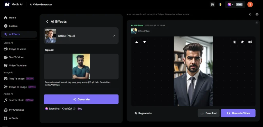Click the Buy credits link
Image resolution: width=263 pixels, height=127 pixels.
(80, 109)
